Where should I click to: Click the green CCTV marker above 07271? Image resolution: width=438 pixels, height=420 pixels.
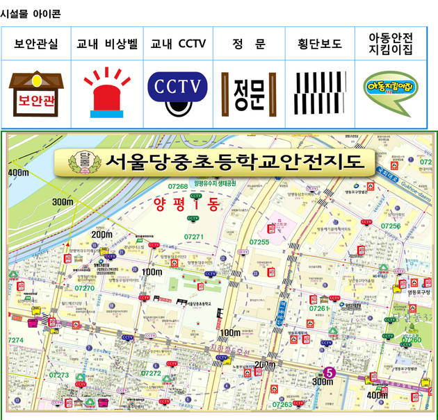pyautogui.click(x=193, y=219)
